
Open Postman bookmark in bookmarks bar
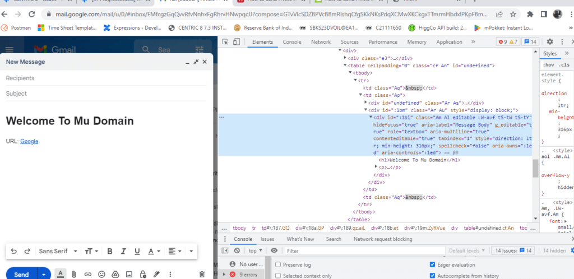pos(17,28)
